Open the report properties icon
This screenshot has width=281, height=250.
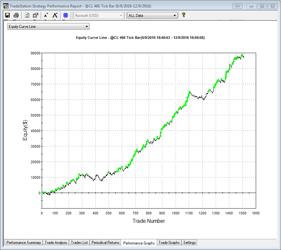pos(36,15)
